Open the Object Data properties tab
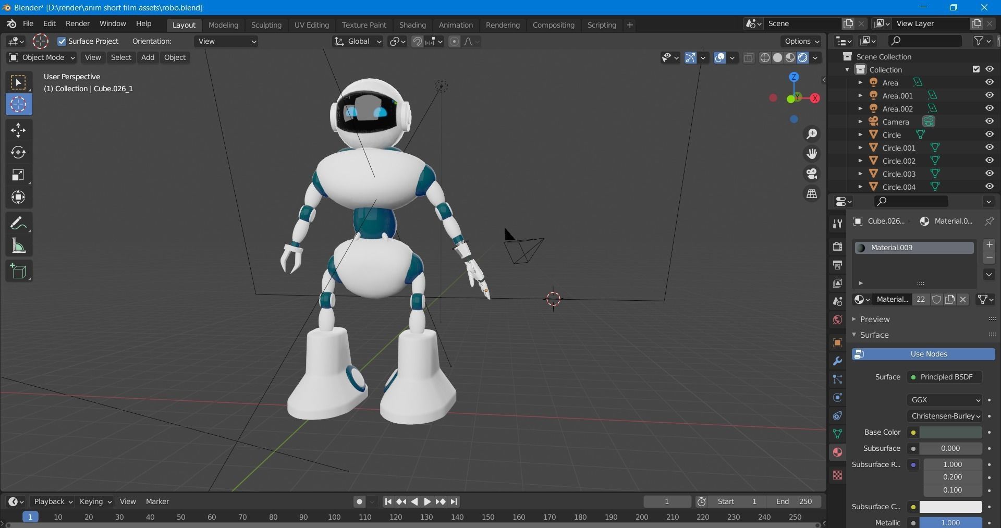This screenshot has width=1001, height=528. pos(837,434)
